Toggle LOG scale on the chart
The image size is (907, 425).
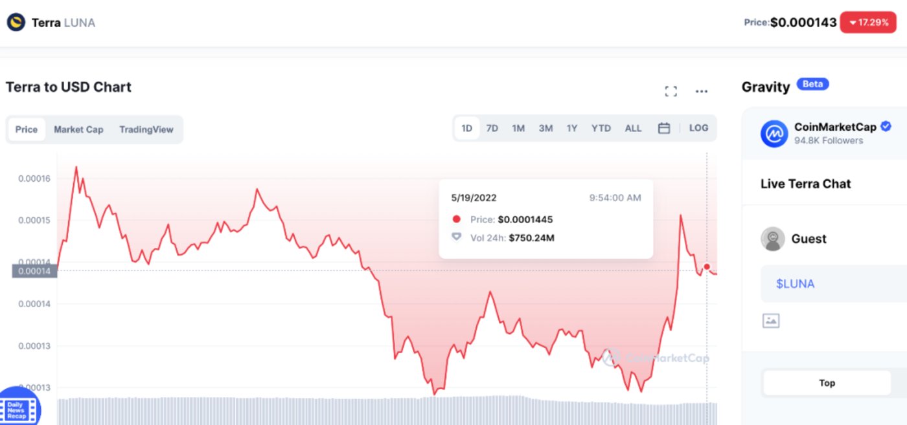[x=698, y=127]
